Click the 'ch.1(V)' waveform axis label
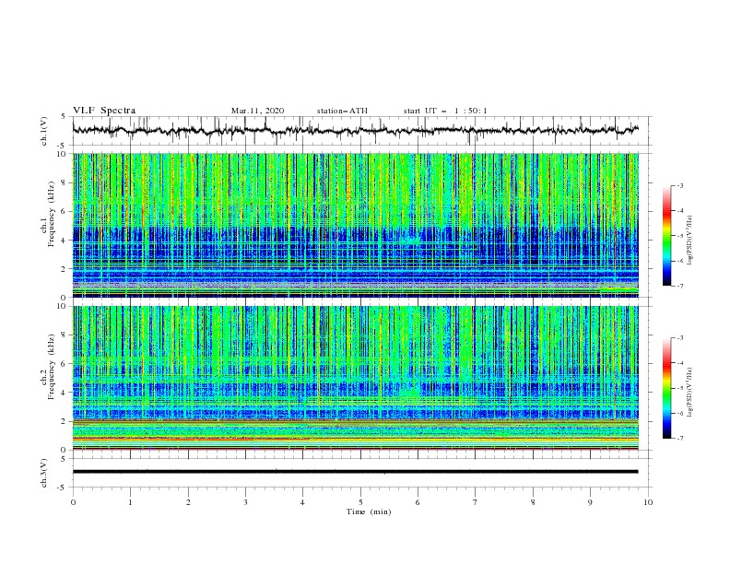 point(44,131)
